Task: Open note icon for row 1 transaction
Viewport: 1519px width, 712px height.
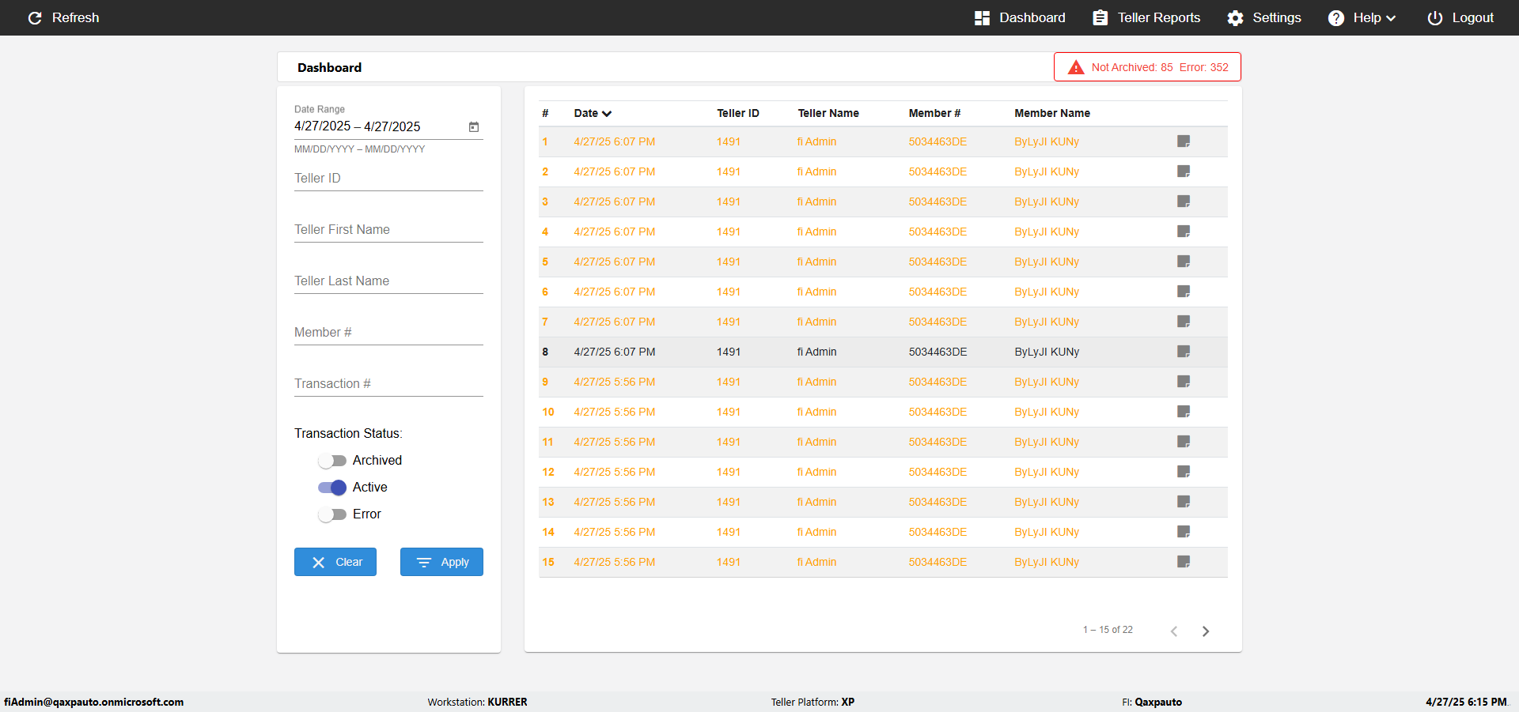Action: 1184,141
